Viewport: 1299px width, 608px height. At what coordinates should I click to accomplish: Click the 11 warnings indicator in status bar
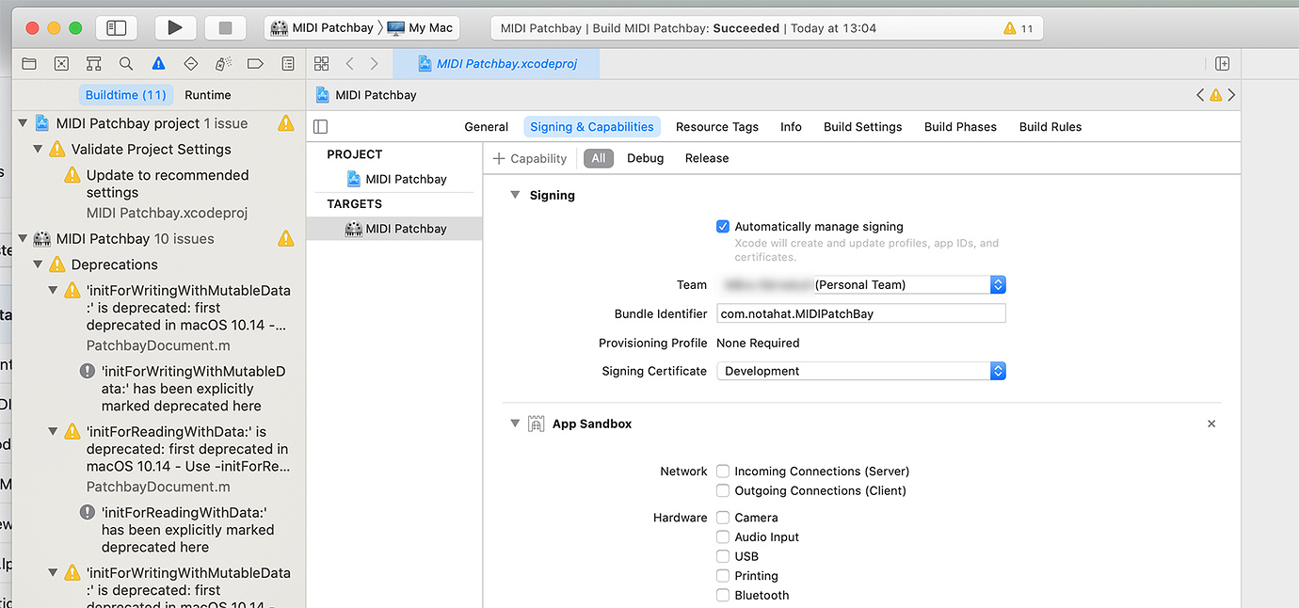point(1019,28)
